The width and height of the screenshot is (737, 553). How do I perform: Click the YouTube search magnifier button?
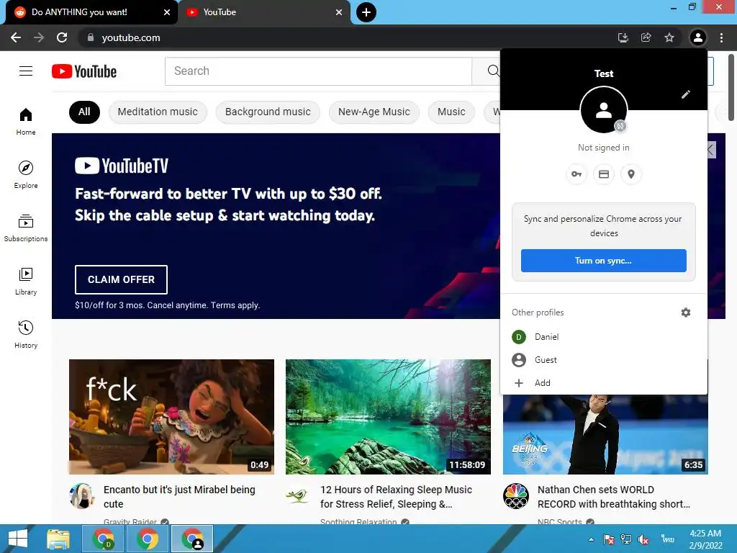click(492, 71)
